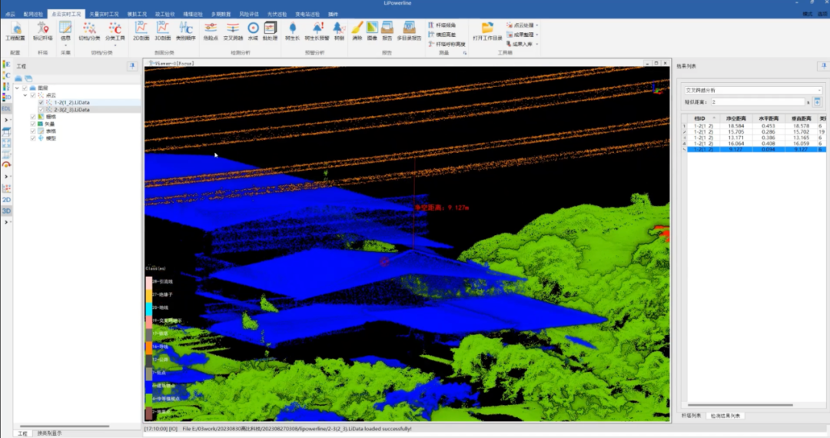This screenshot has width=830, height=438.
Task: Open the 矢量实时工况 ribbon tab
Action: 105,14
